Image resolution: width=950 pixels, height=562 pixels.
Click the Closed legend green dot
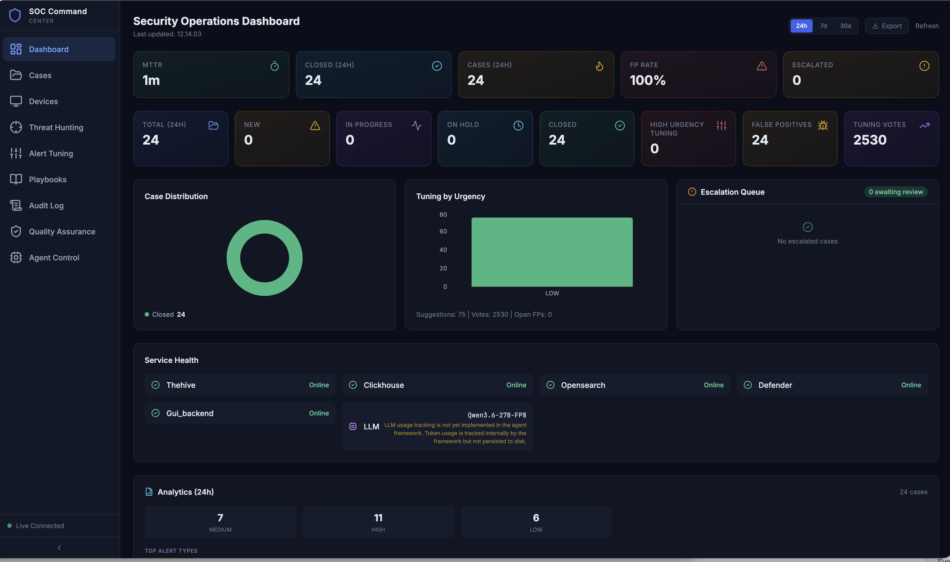(147, 314)
